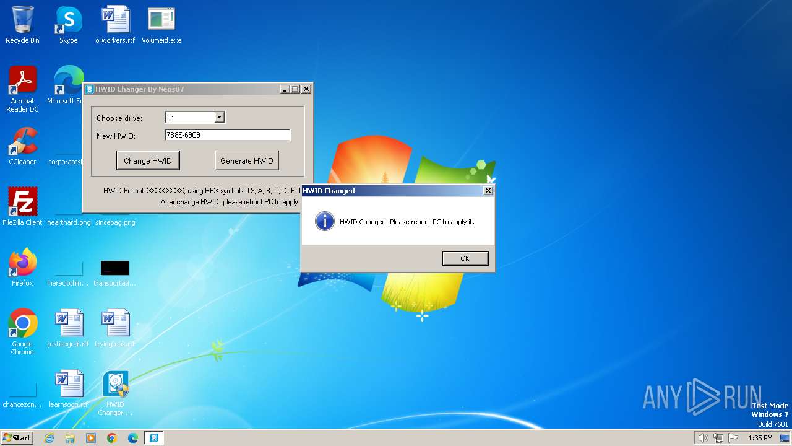Select tryingtook.rtf document
This screenshot has width=792, height=446.
(x=115, y=328)
